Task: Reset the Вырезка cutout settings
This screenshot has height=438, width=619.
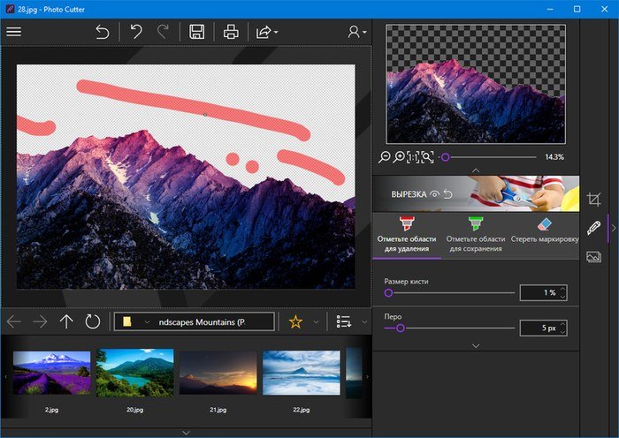Action: [447, 193]
